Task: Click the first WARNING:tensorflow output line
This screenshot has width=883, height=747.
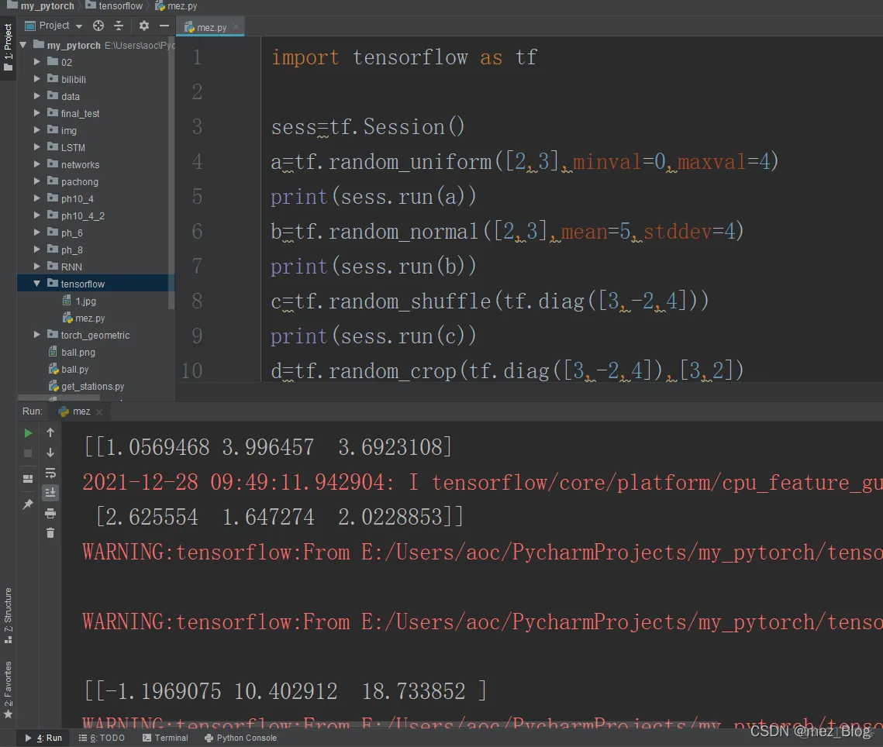Action: tap(482, 553)
